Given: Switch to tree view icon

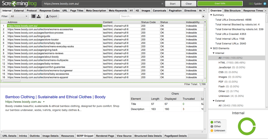Looking at the screenshot, I should (x=39, y=16).
